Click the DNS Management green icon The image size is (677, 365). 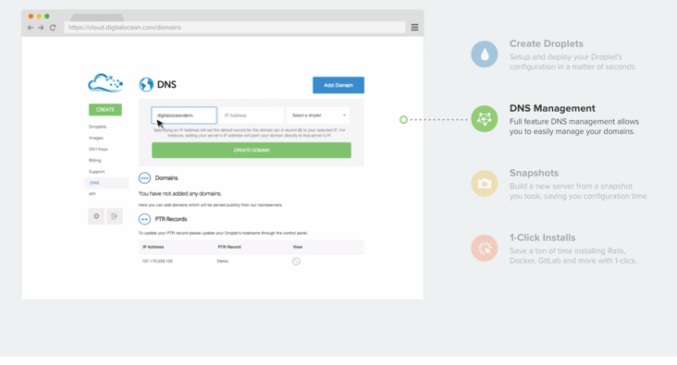tap(485, 118)
